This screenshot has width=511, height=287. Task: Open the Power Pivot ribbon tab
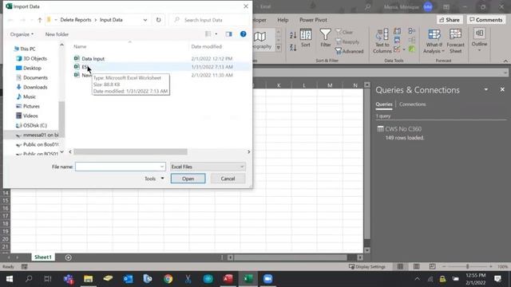pyautogui.click(x=313, y=20)
